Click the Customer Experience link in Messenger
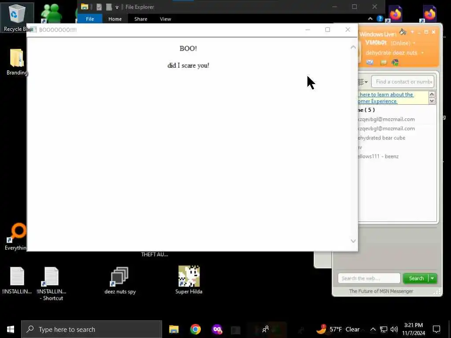451x338 pixels. coord(377,101)
